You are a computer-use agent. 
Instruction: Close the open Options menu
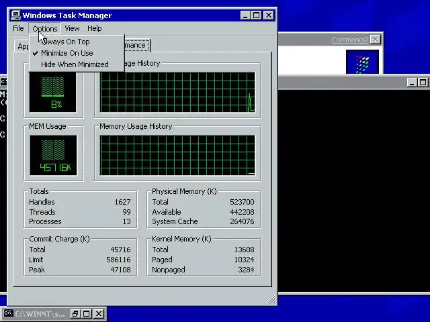45,28
